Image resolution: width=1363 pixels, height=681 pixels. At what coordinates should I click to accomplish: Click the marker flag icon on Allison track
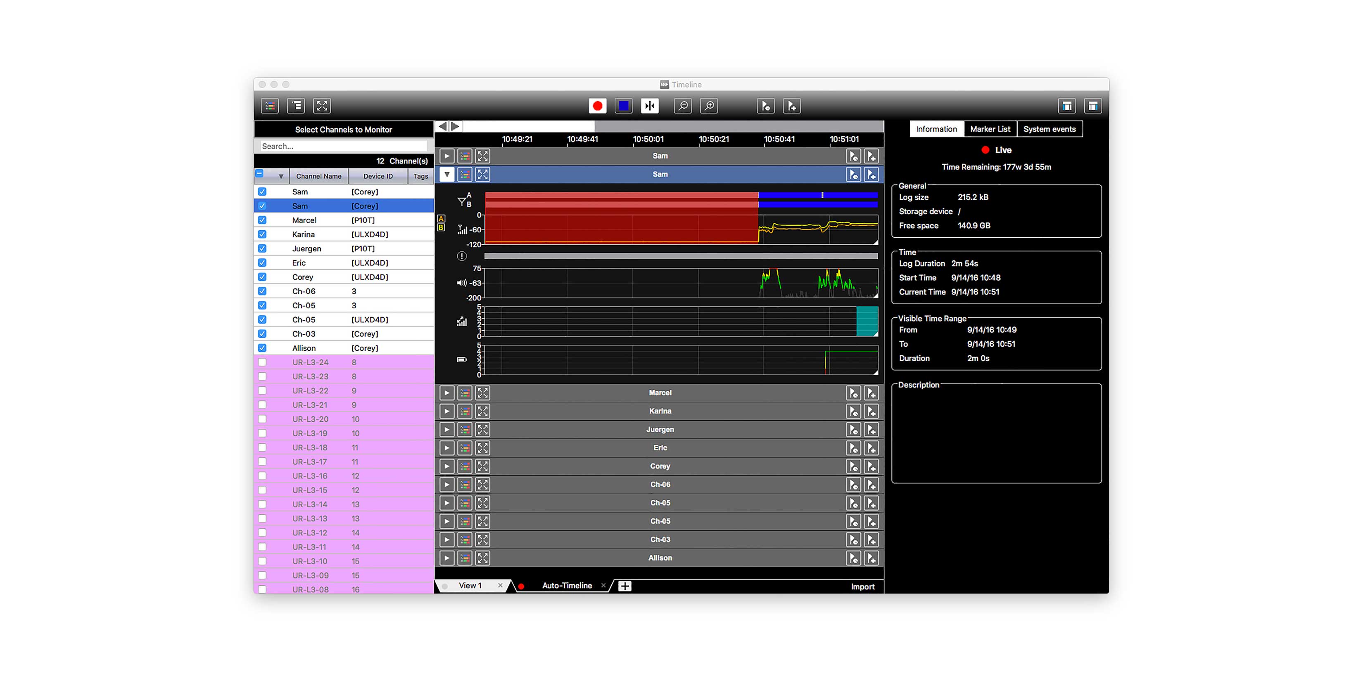click(x=853, y=558)
